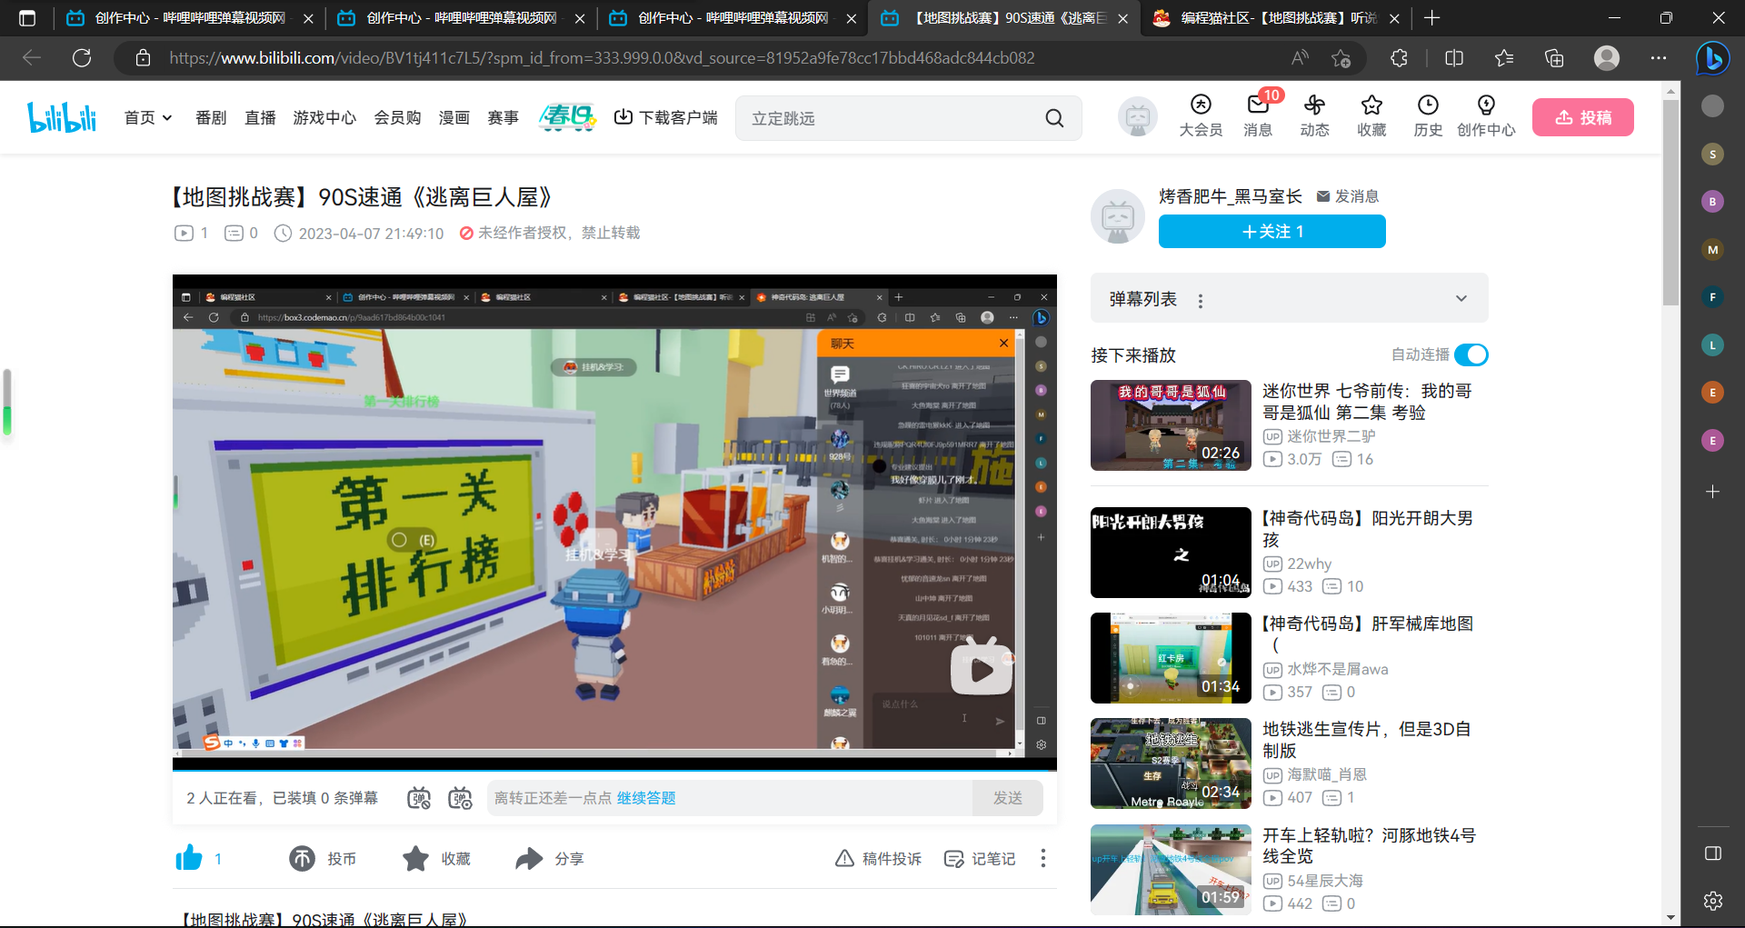This screenshot has width=1745, height=928.
Task: Open danmaku style icon beside input
Action: coord(461,798)
